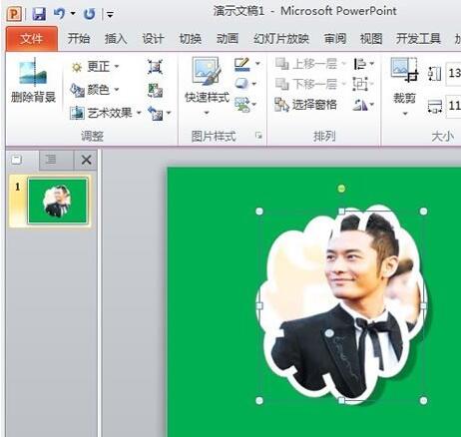
Task: Click Bring Forward (上移一层)
Action: coord(310,64)
